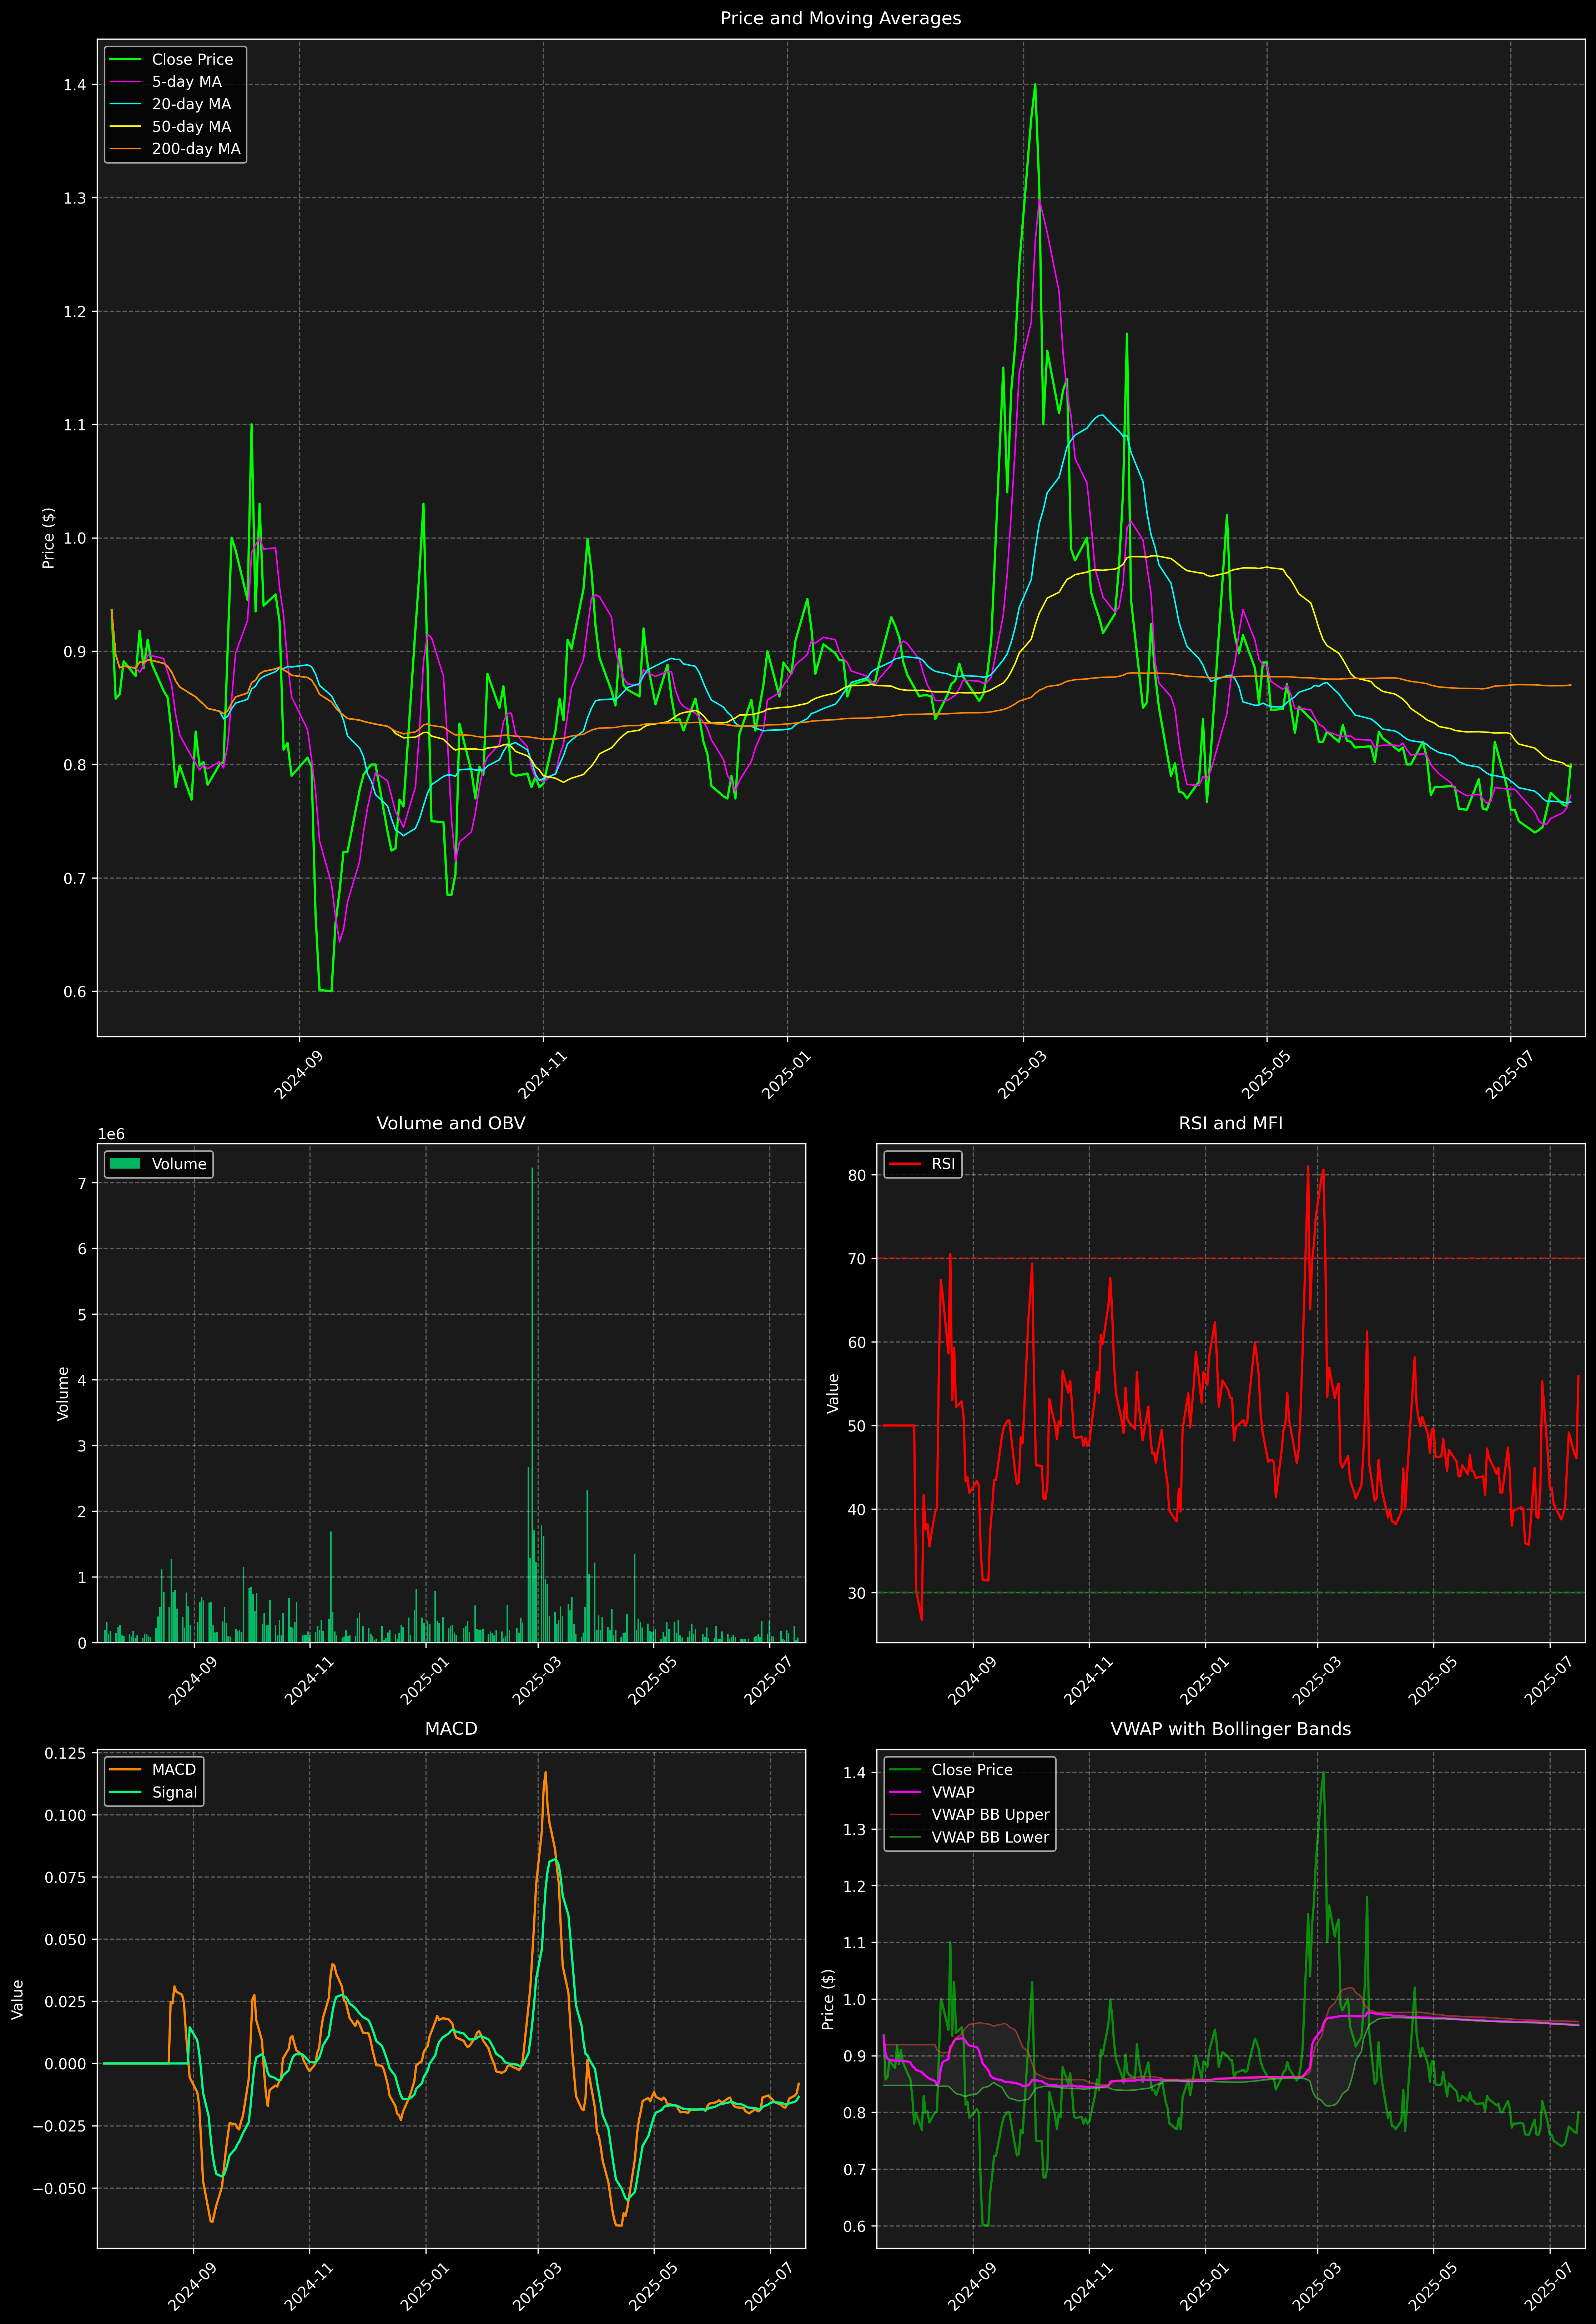
Task: Select the '200-day MA' legend entry
Action: pos(196,149)
